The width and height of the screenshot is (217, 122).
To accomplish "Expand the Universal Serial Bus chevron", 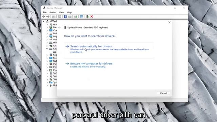I will pos(47,85).
